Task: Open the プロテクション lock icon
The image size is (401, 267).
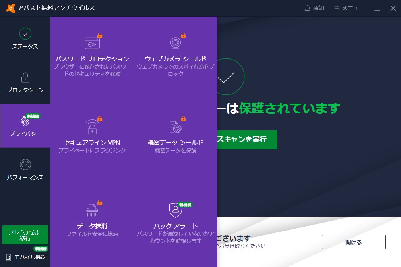Action: click(25, 78)
